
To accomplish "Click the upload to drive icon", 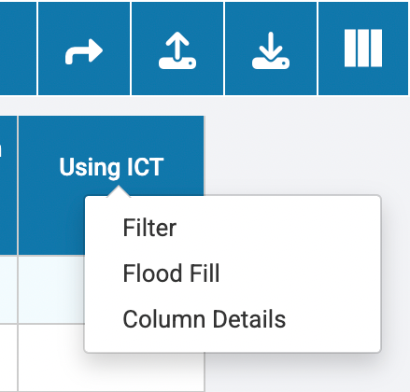I will click(x=177, y=50).
